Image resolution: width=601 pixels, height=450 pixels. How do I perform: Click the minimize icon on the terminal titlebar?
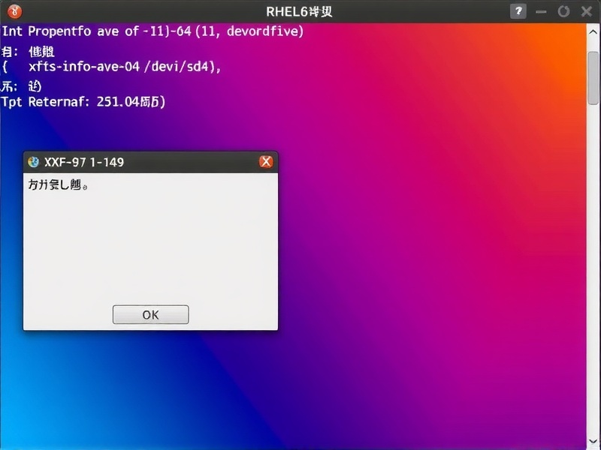(x=540, y=11)
